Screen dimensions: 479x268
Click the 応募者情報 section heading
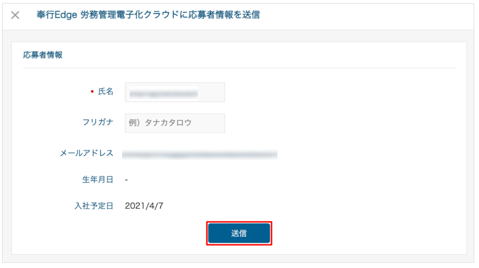pyautogui.click(x=43, y=55)
